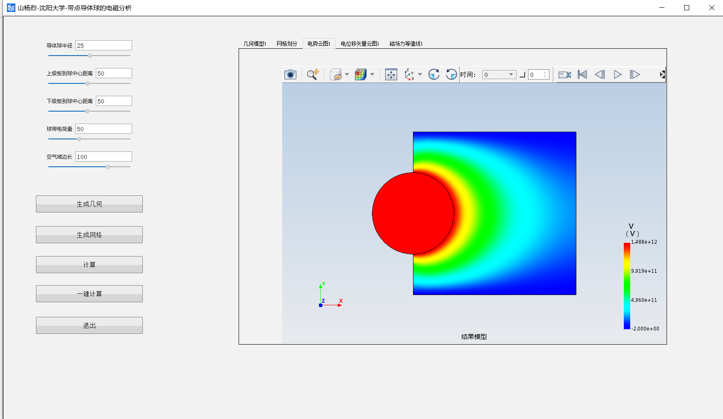Click the XYZ axis orientation icon
Screen dimensions: 723x419
pyautogui.click(x=410, y=74)
